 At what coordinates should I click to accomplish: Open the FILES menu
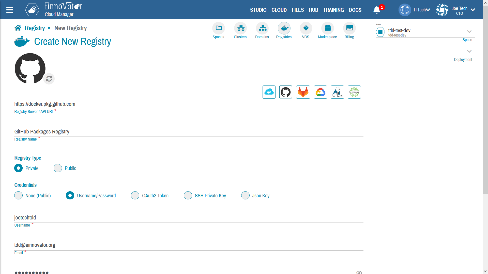point(298,10)
